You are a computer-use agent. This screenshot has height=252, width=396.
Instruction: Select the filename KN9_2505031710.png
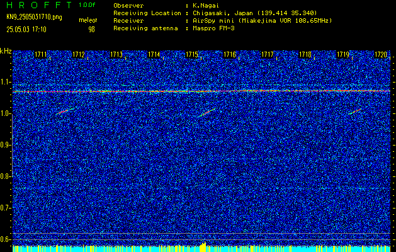(x=34, y=18)
